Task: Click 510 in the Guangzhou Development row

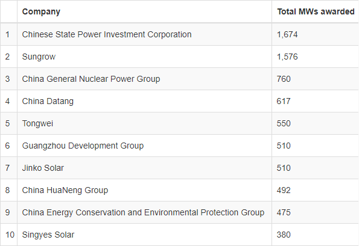Action: 316,146
